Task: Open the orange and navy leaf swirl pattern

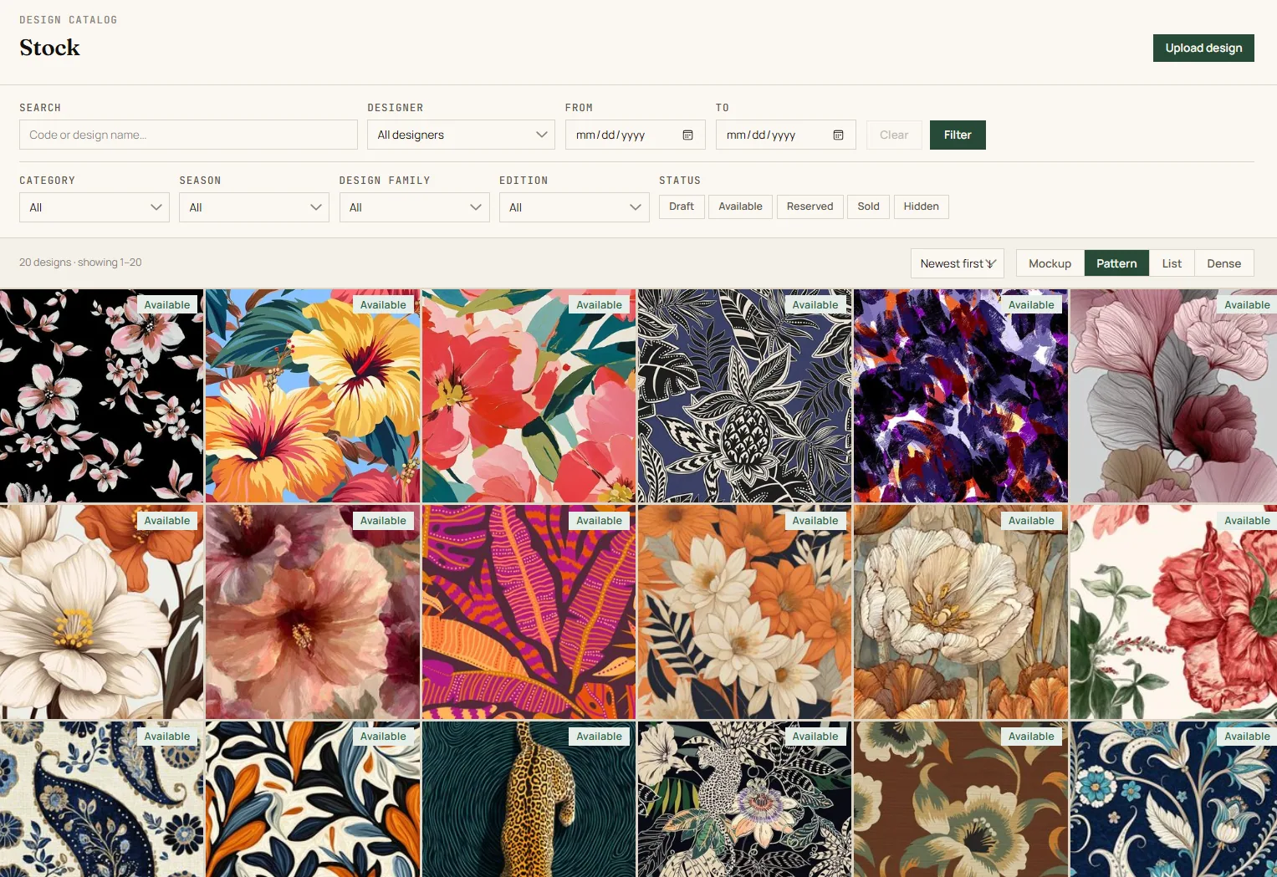Action: click(313, 799)
